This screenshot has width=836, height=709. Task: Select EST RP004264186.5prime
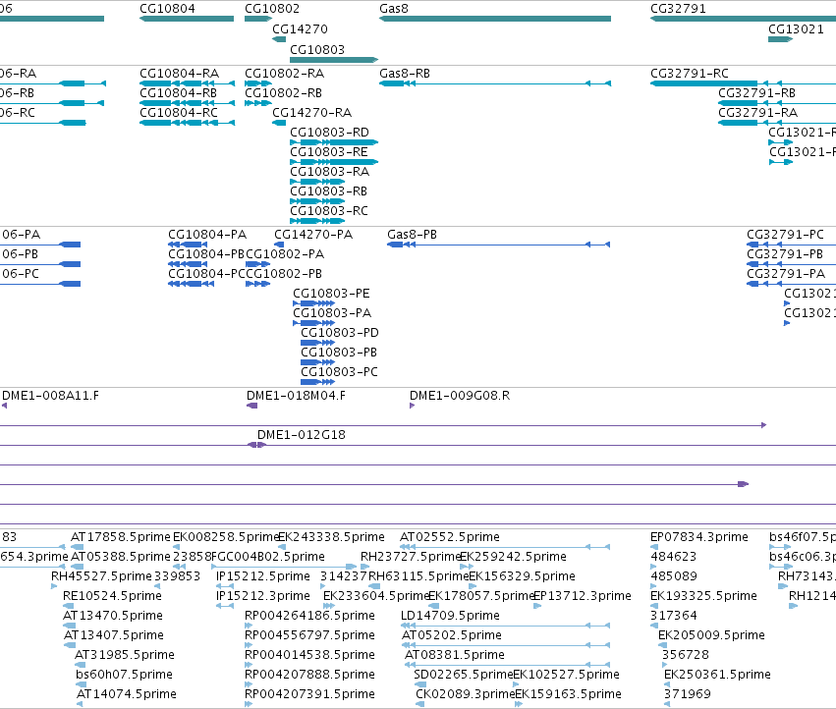(x=309, y=616)
